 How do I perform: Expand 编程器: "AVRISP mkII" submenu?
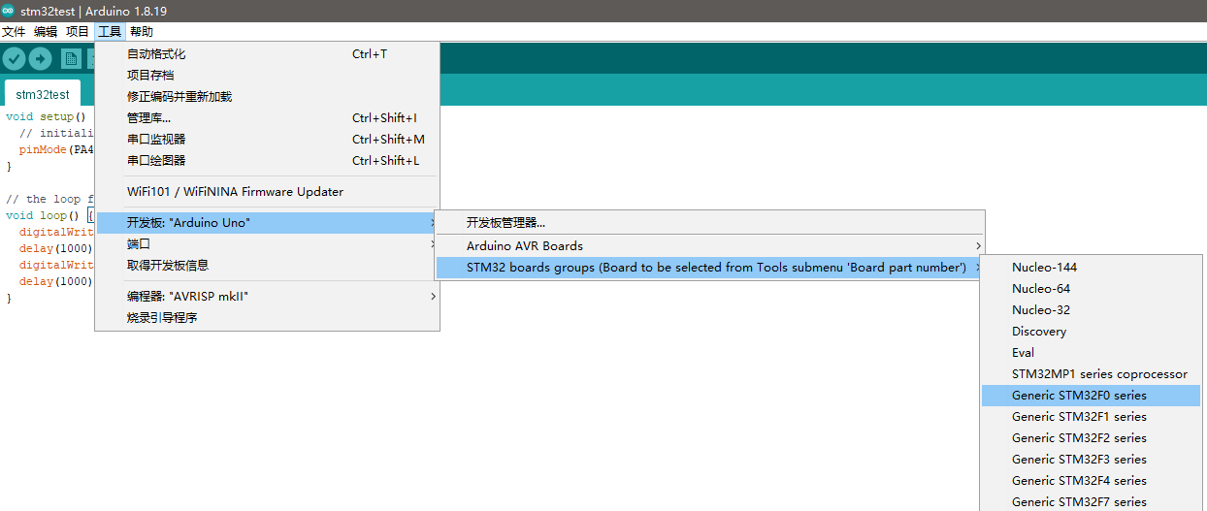pyautogui.click(x=267, y=297)
